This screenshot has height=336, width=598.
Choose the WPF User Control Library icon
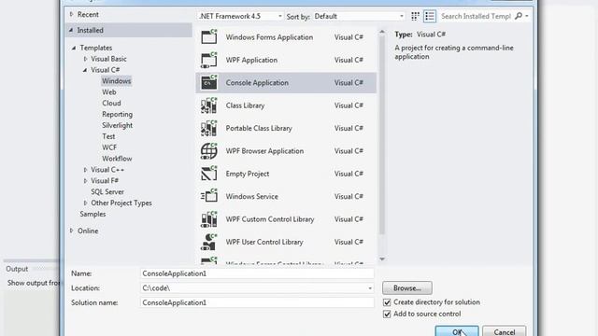pos(209,242)
